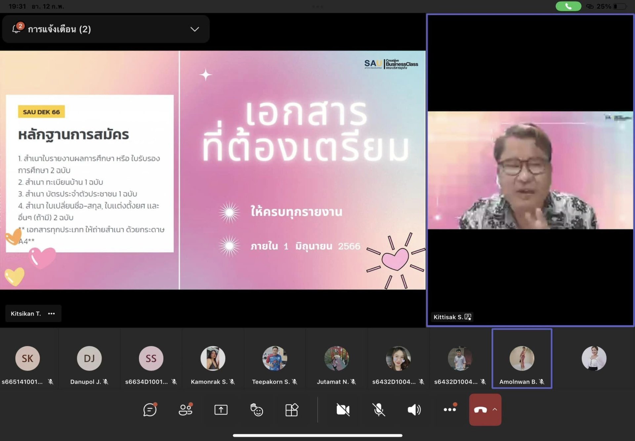This screenshot has height=441, width=635.
Task: Click muted mic icon beside Amolnwan B.
Action: 541,382
